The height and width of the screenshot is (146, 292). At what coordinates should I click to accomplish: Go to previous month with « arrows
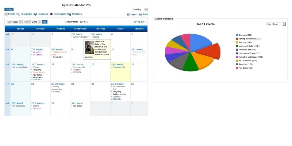point(65,22)
